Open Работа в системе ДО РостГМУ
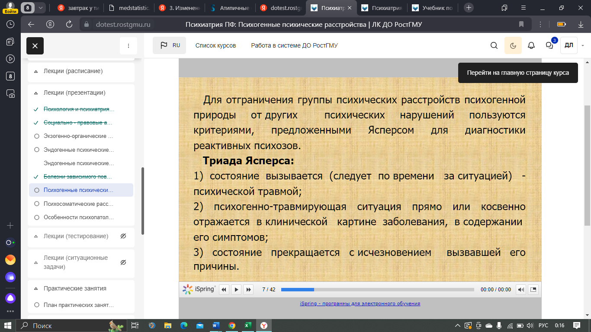The height and width of the screenshot is (332, 591). 294,45
